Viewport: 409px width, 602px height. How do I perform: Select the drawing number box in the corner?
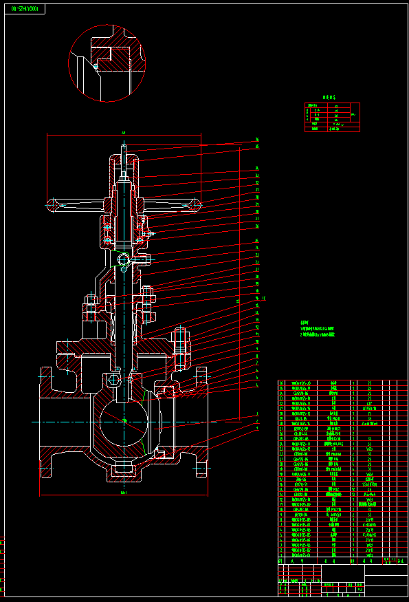pos(25,9)
